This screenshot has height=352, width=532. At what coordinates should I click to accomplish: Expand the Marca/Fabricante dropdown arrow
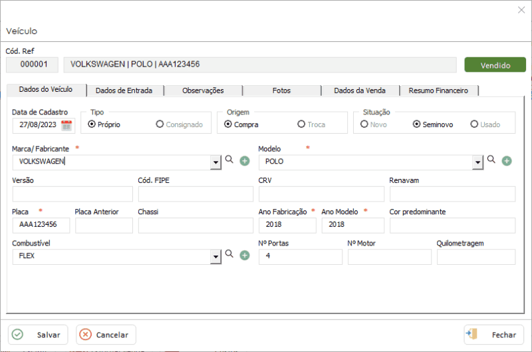click(x=215, y=162)
